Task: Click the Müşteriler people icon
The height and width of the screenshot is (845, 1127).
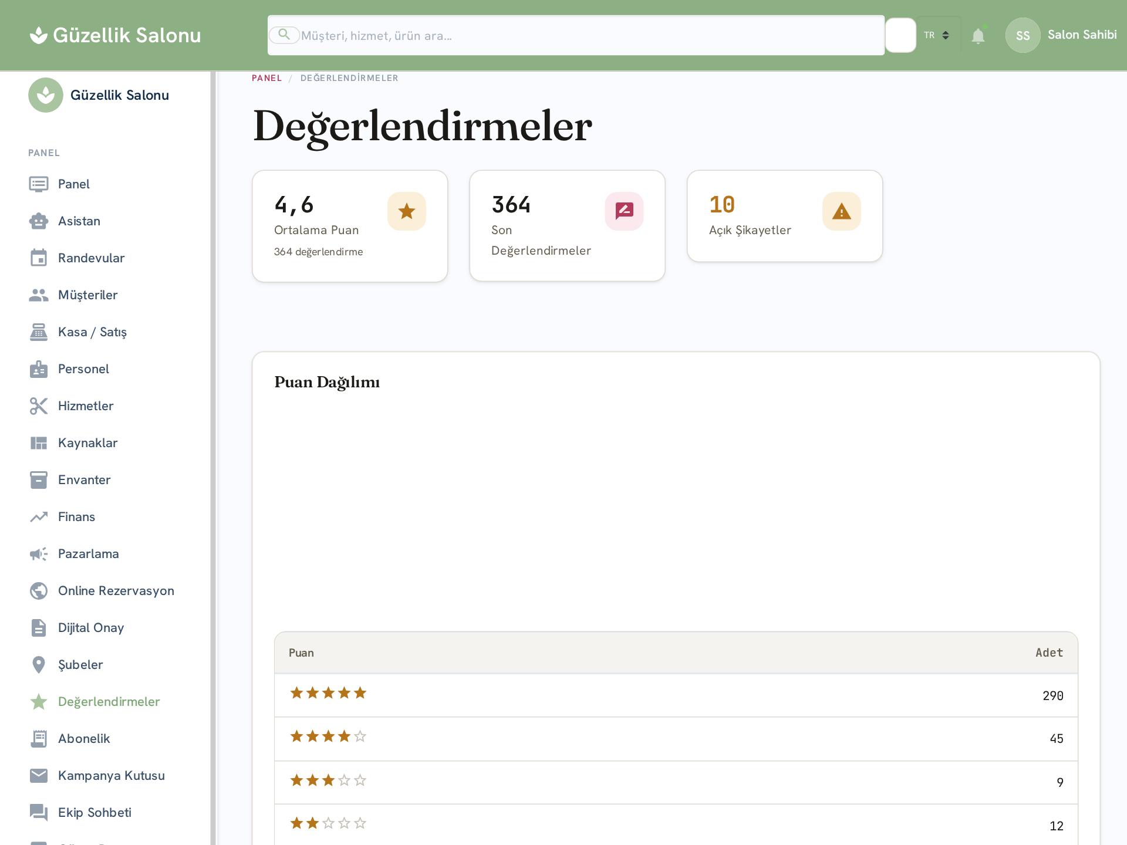Action: [x=39, y=295]
